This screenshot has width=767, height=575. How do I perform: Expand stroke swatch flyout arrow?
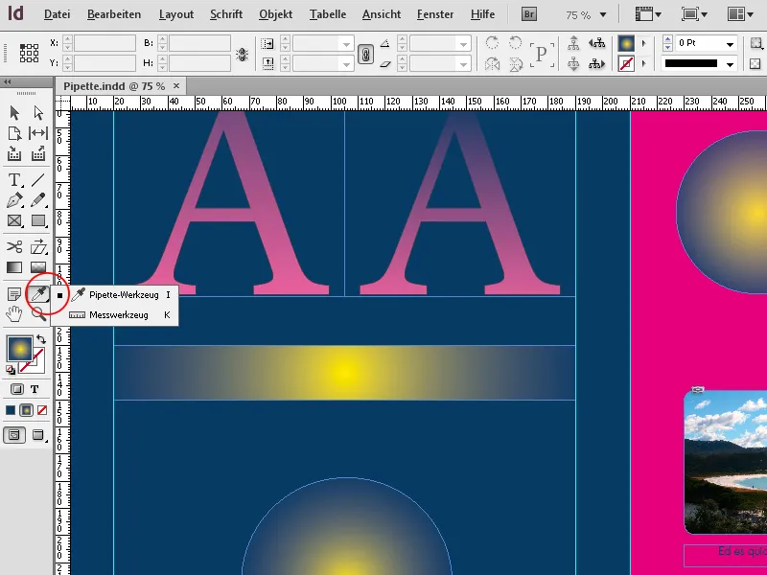(643, 63)
